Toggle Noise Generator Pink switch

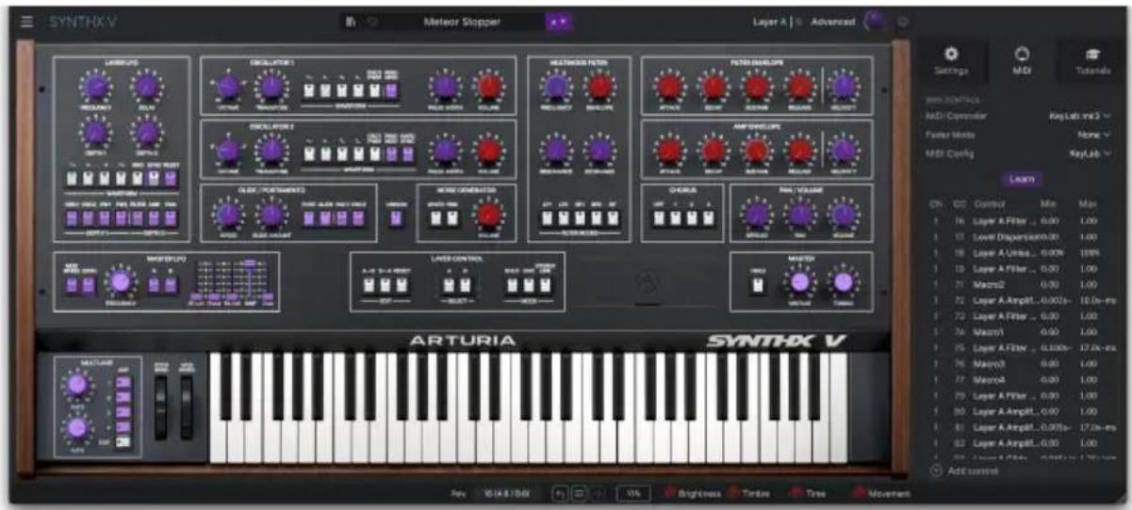(x=453, y=218)
